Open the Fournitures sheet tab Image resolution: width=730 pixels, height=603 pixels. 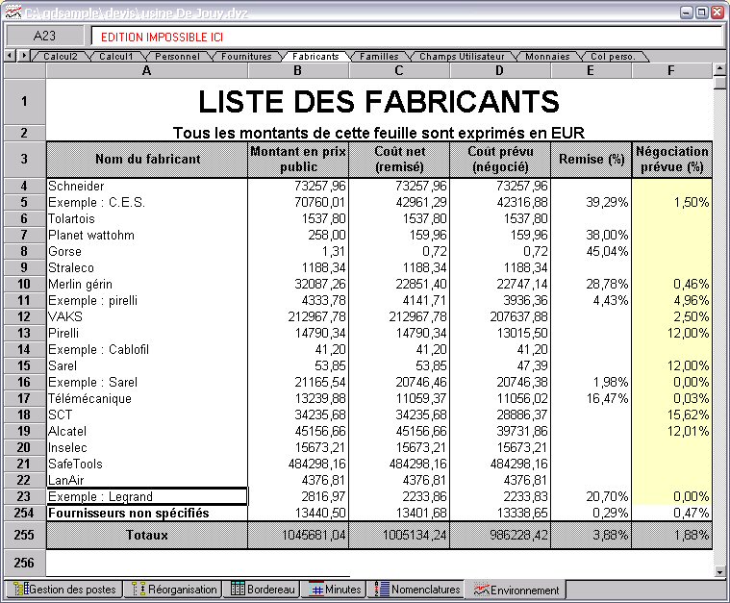pos(246,57)
